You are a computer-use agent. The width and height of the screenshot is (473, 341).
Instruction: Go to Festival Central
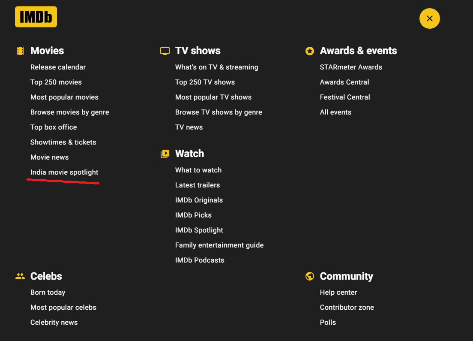[345, 97]
